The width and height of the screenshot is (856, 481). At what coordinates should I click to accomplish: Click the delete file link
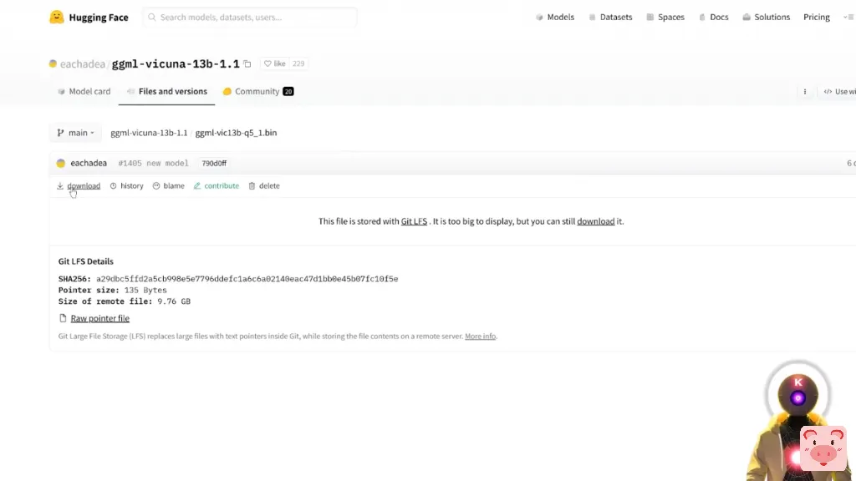(269, 186)
